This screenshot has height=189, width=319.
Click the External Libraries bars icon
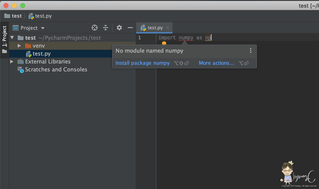[21, 61]
